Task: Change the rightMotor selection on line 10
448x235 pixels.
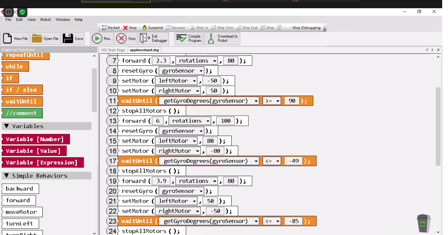Action: click(178, 90)
